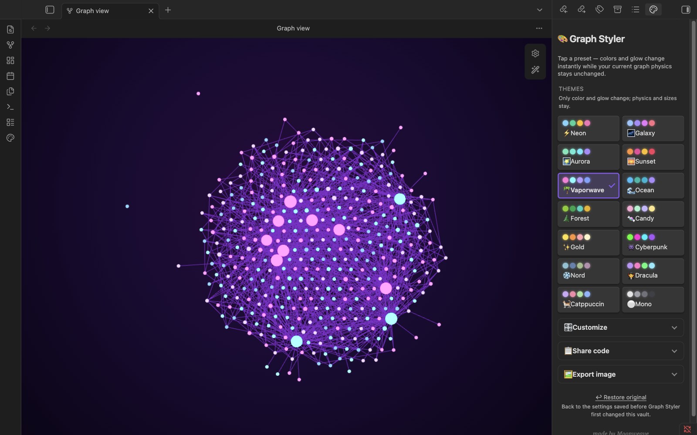The width and height of the screenshot is (697, 435).
Task: Click the canvas grid ribbon icon
Action: pyautogui.click(x=10, y=60)
